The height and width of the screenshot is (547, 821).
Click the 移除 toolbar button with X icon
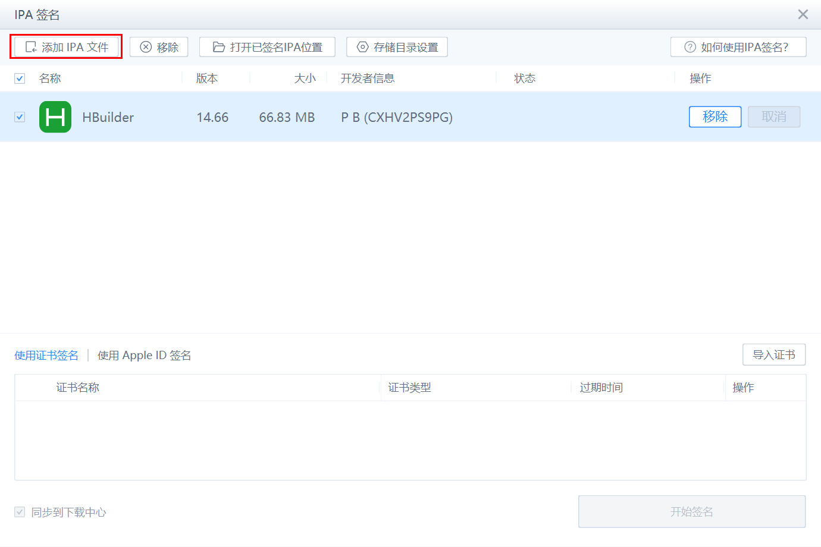coord(159,47)
